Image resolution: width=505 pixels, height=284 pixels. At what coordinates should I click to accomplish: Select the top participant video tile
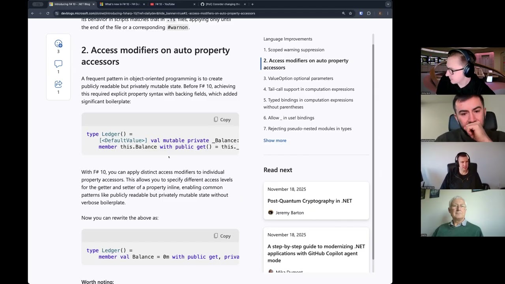pos(463,71)
